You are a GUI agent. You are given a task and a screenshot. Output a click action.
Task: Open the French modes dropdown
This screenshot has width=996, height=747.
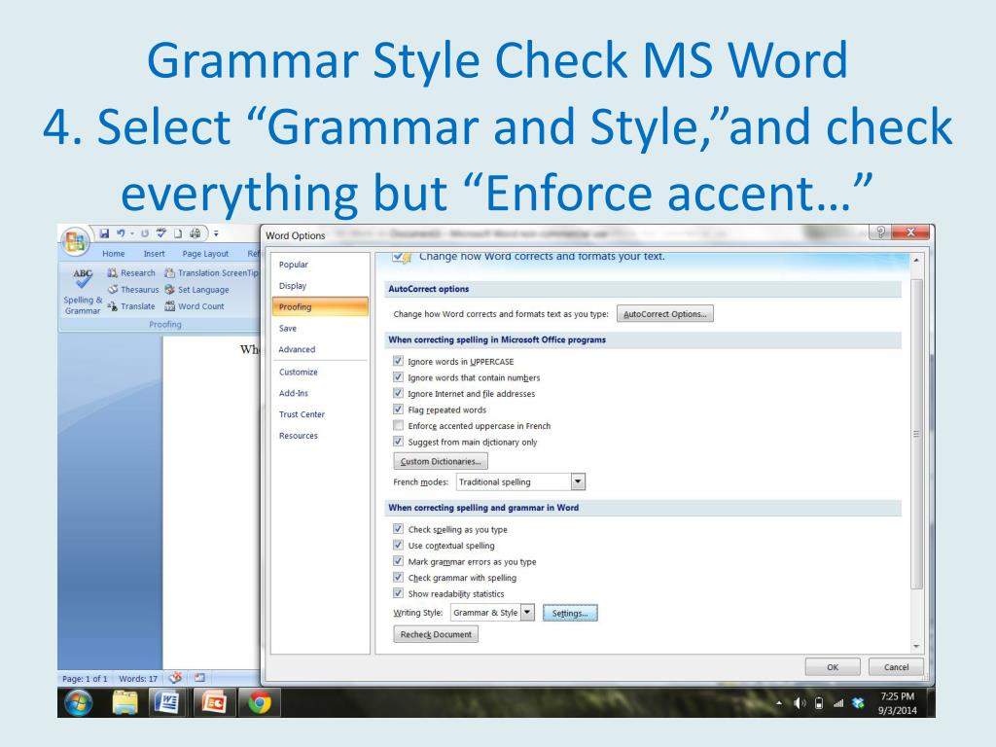tap(578, 481)
